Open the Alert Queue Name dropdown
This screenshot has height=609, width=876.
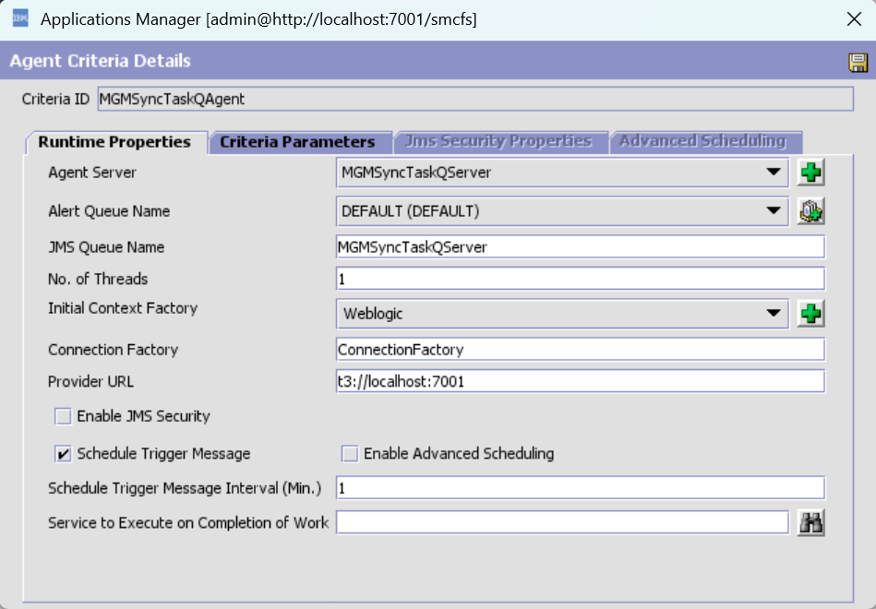coord(772,211)
